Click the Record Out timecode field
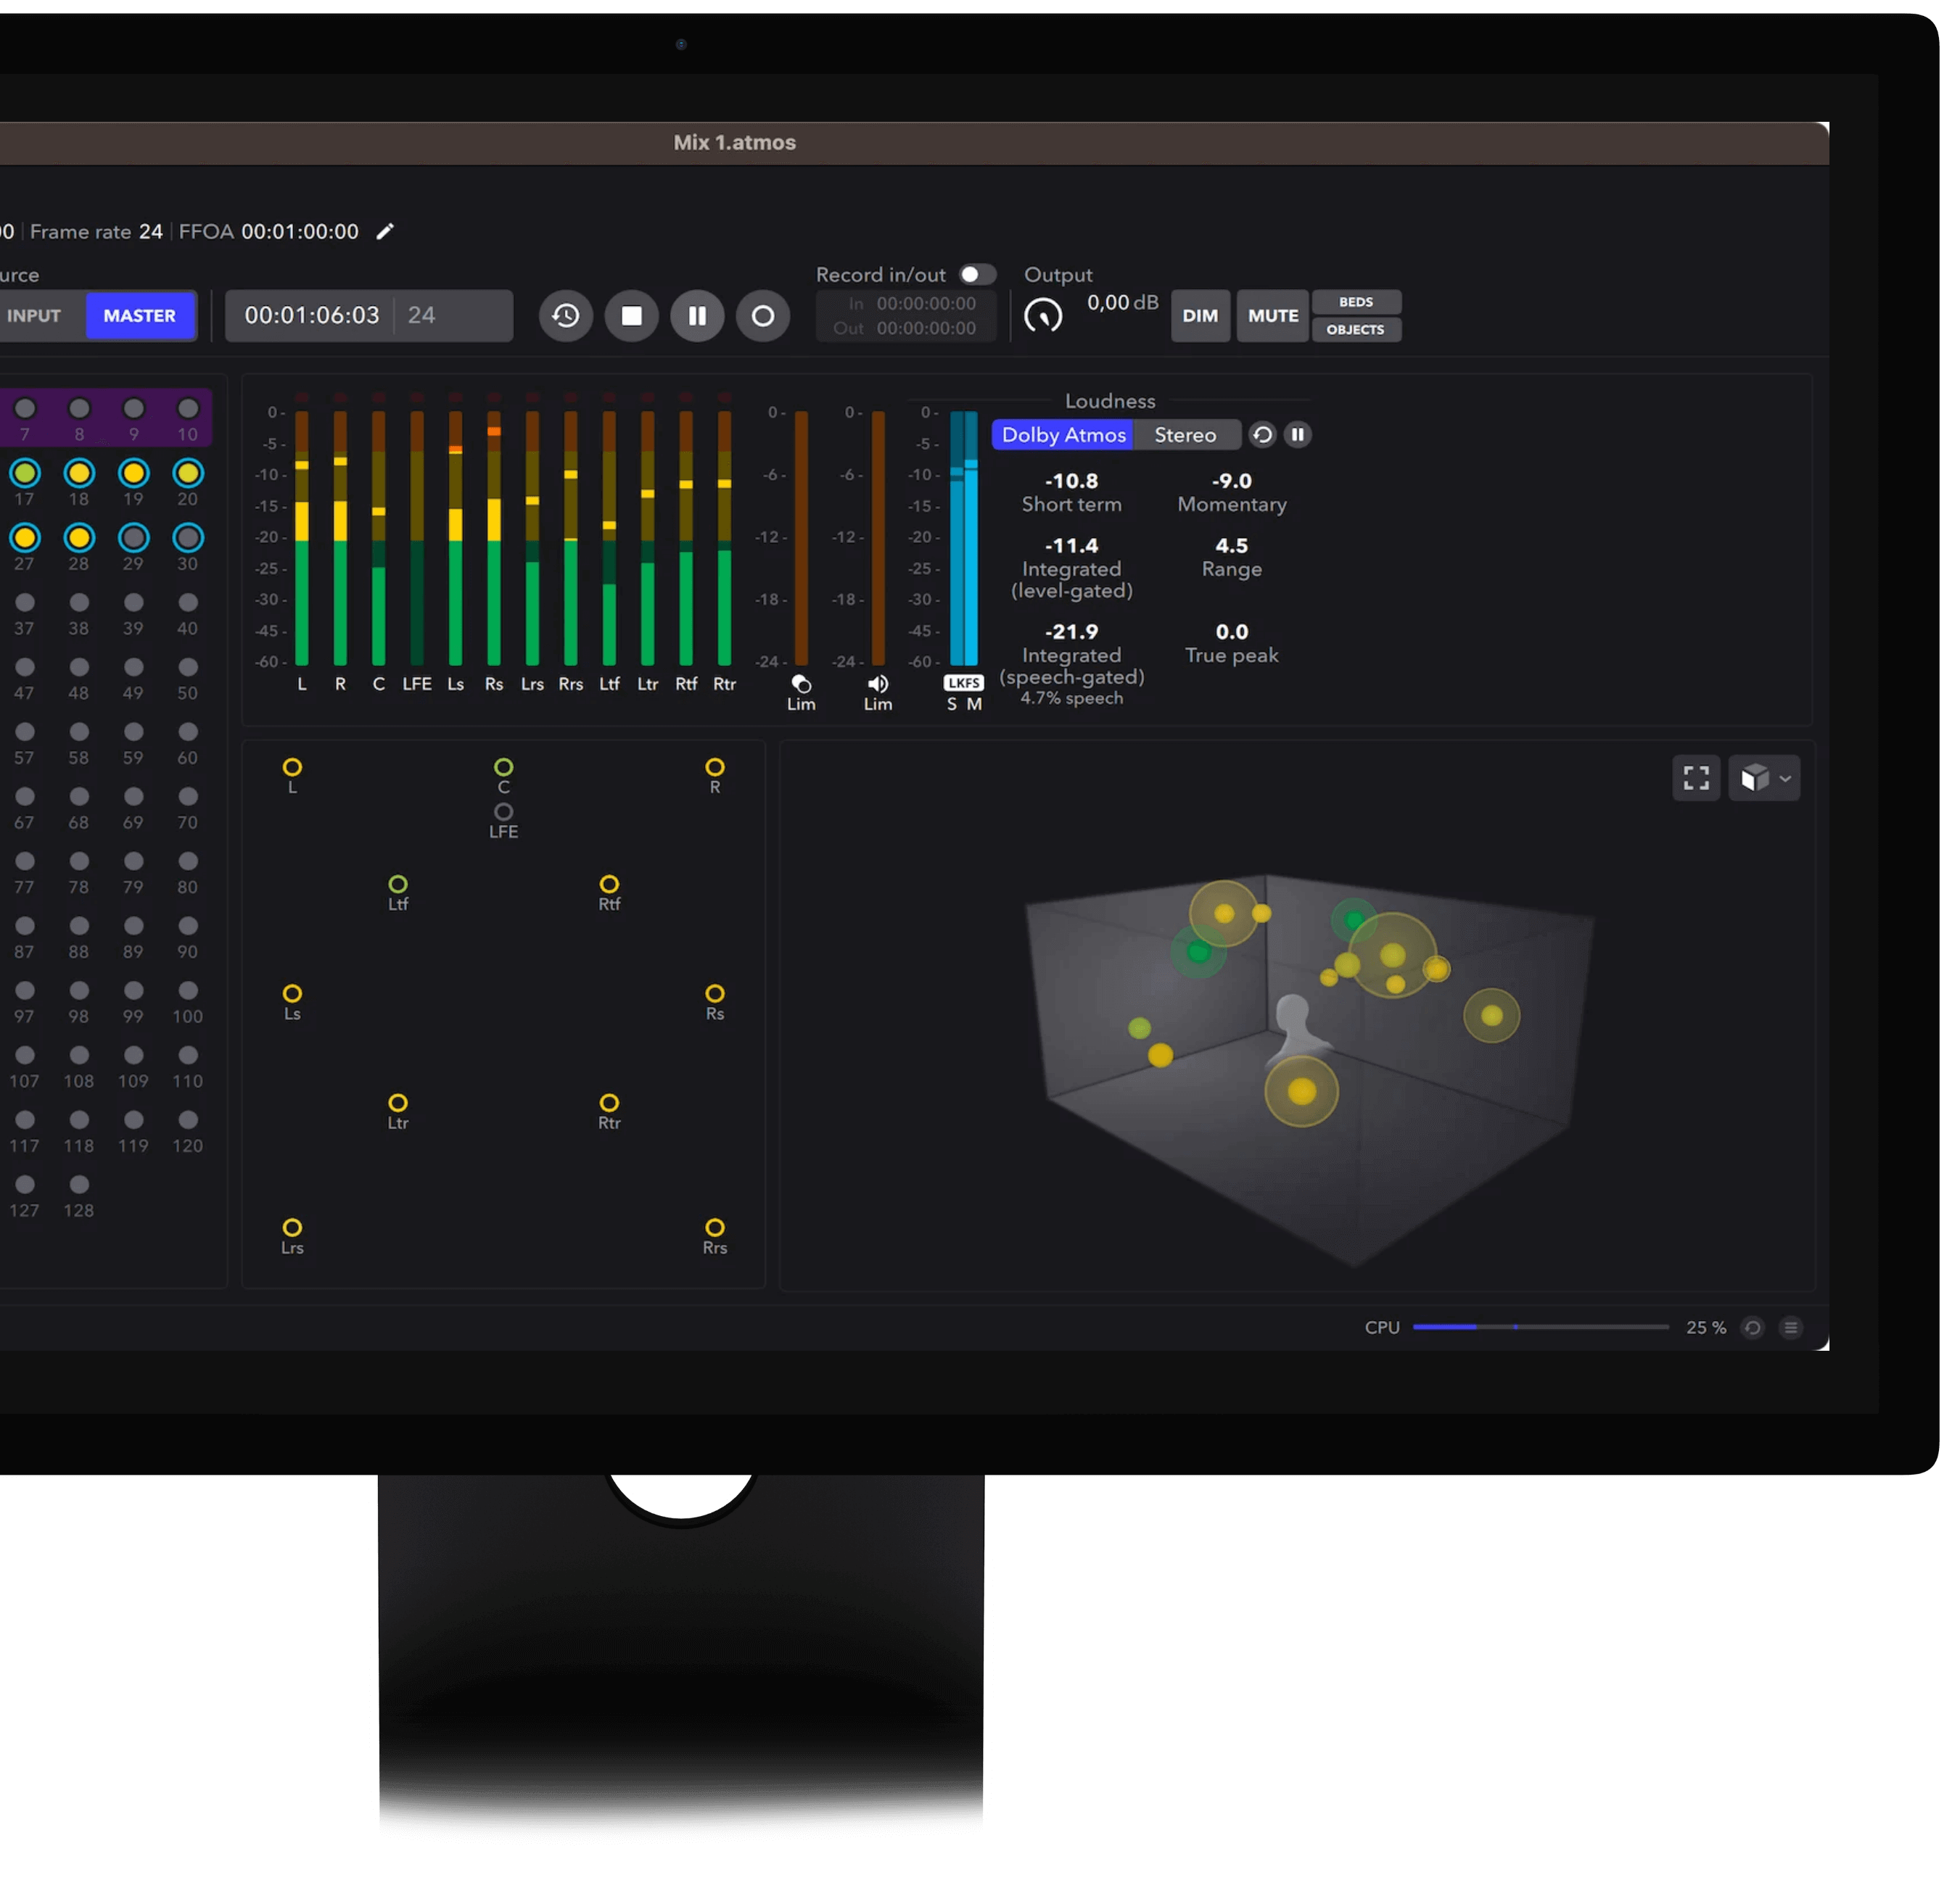The width and height of the screenshot is (1960, 1888). (926, 328)
